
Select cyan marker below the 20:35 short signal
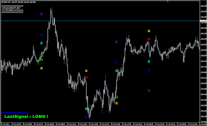click(149, 62)
